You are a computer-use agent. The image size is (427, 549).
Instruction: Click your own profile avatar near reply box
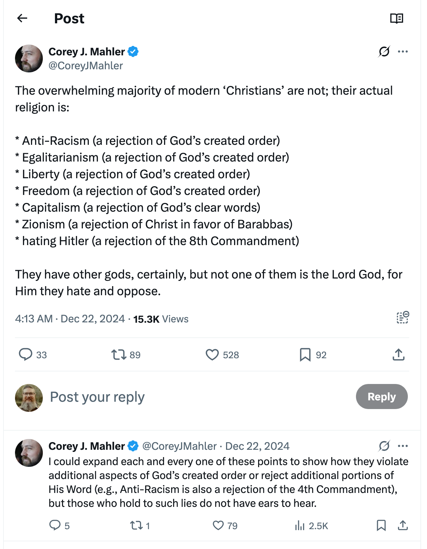(29, 398)
